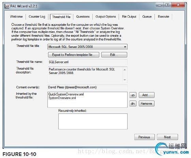
Task: Click the Content owner(s) field
Action: click(87, 87)
